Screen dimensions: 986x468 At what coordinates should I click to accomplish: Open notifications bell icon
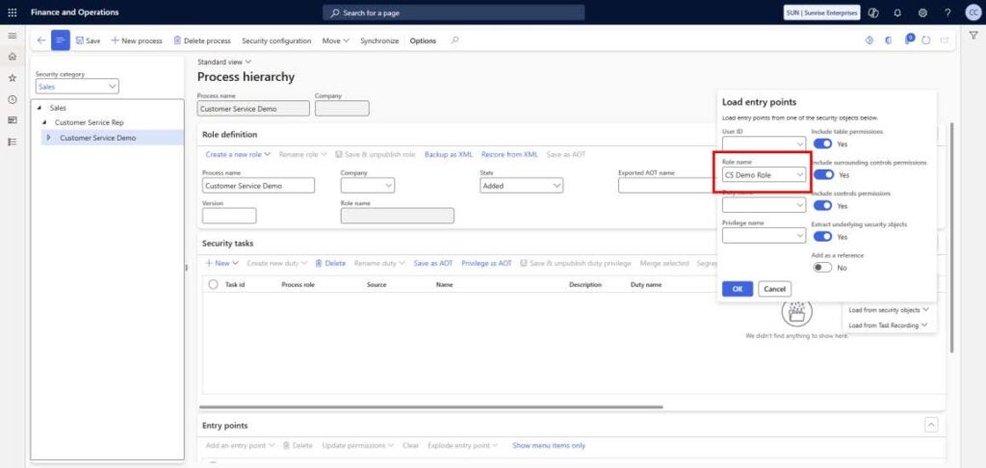click(x=897, y=13)
